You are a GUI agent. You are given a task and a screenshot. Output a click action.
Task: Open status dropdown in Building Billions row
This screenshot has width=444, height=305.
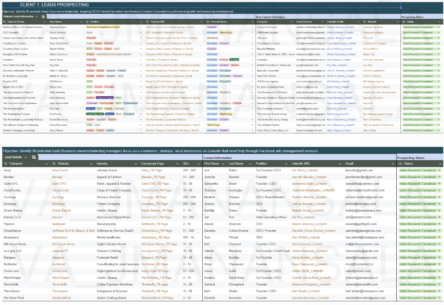tap(439, 27)
